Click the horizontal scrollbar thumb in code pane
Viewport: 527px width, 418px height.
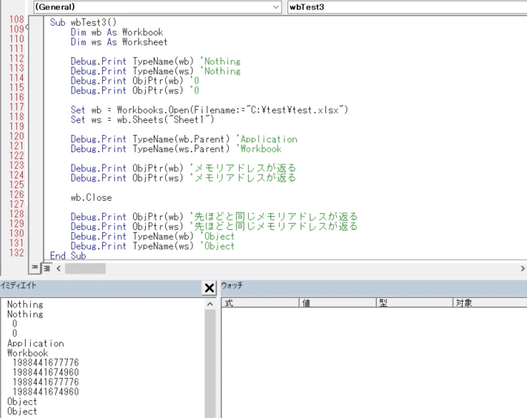pyautogui.click(x=85, y=268)
